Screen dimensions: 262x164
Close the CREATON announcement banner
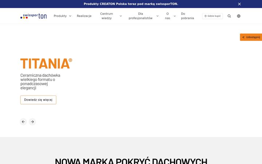click(239, 4)
